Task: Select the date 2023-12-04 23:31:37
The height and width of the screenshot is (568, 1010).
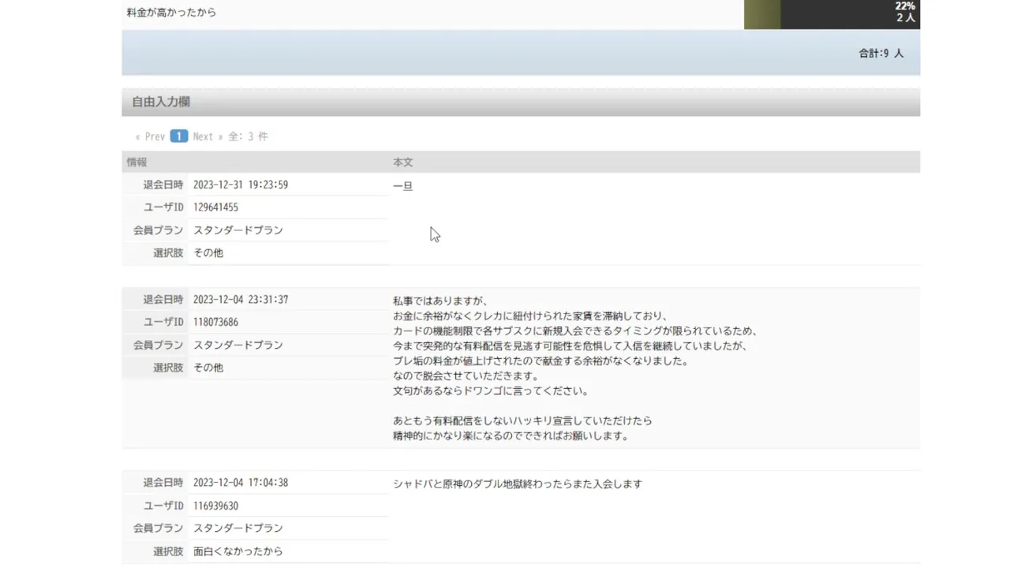Action: [x=241, y=300]
